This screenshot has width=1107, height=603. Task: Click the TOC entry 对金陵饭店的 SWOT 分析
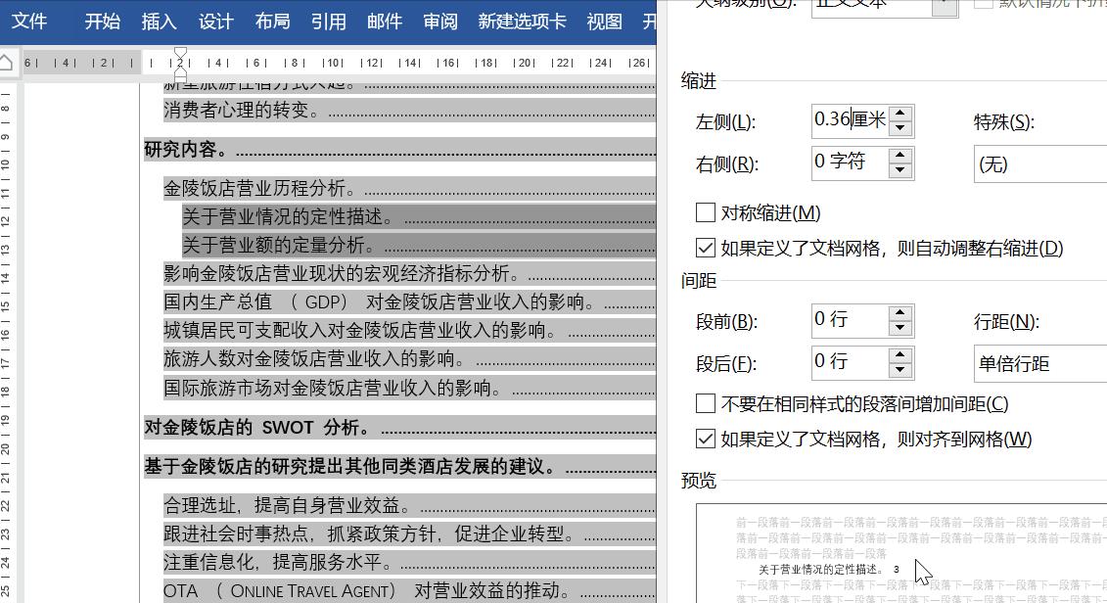point(258,427)
